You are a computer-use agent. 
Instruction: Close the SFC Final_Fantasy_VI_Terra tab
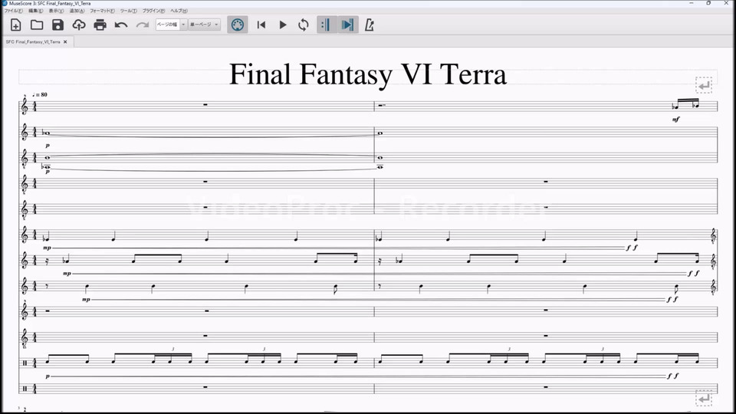click(x=65, y=41)
